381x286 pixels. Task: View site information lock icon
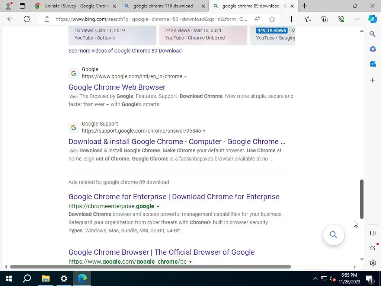(x=47, y=19)
